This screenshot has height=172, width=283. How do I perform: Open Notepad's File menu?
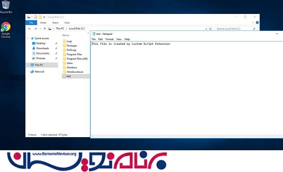(94, 39)
